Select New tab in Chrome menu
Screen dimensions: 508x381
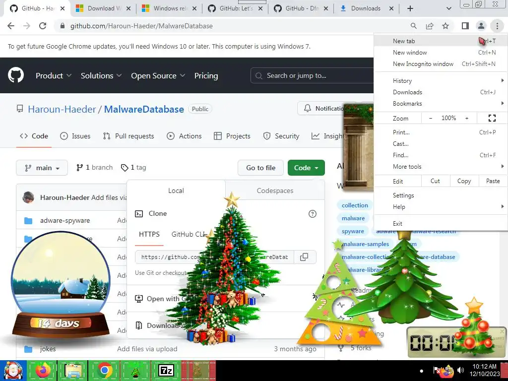[441, 41]
